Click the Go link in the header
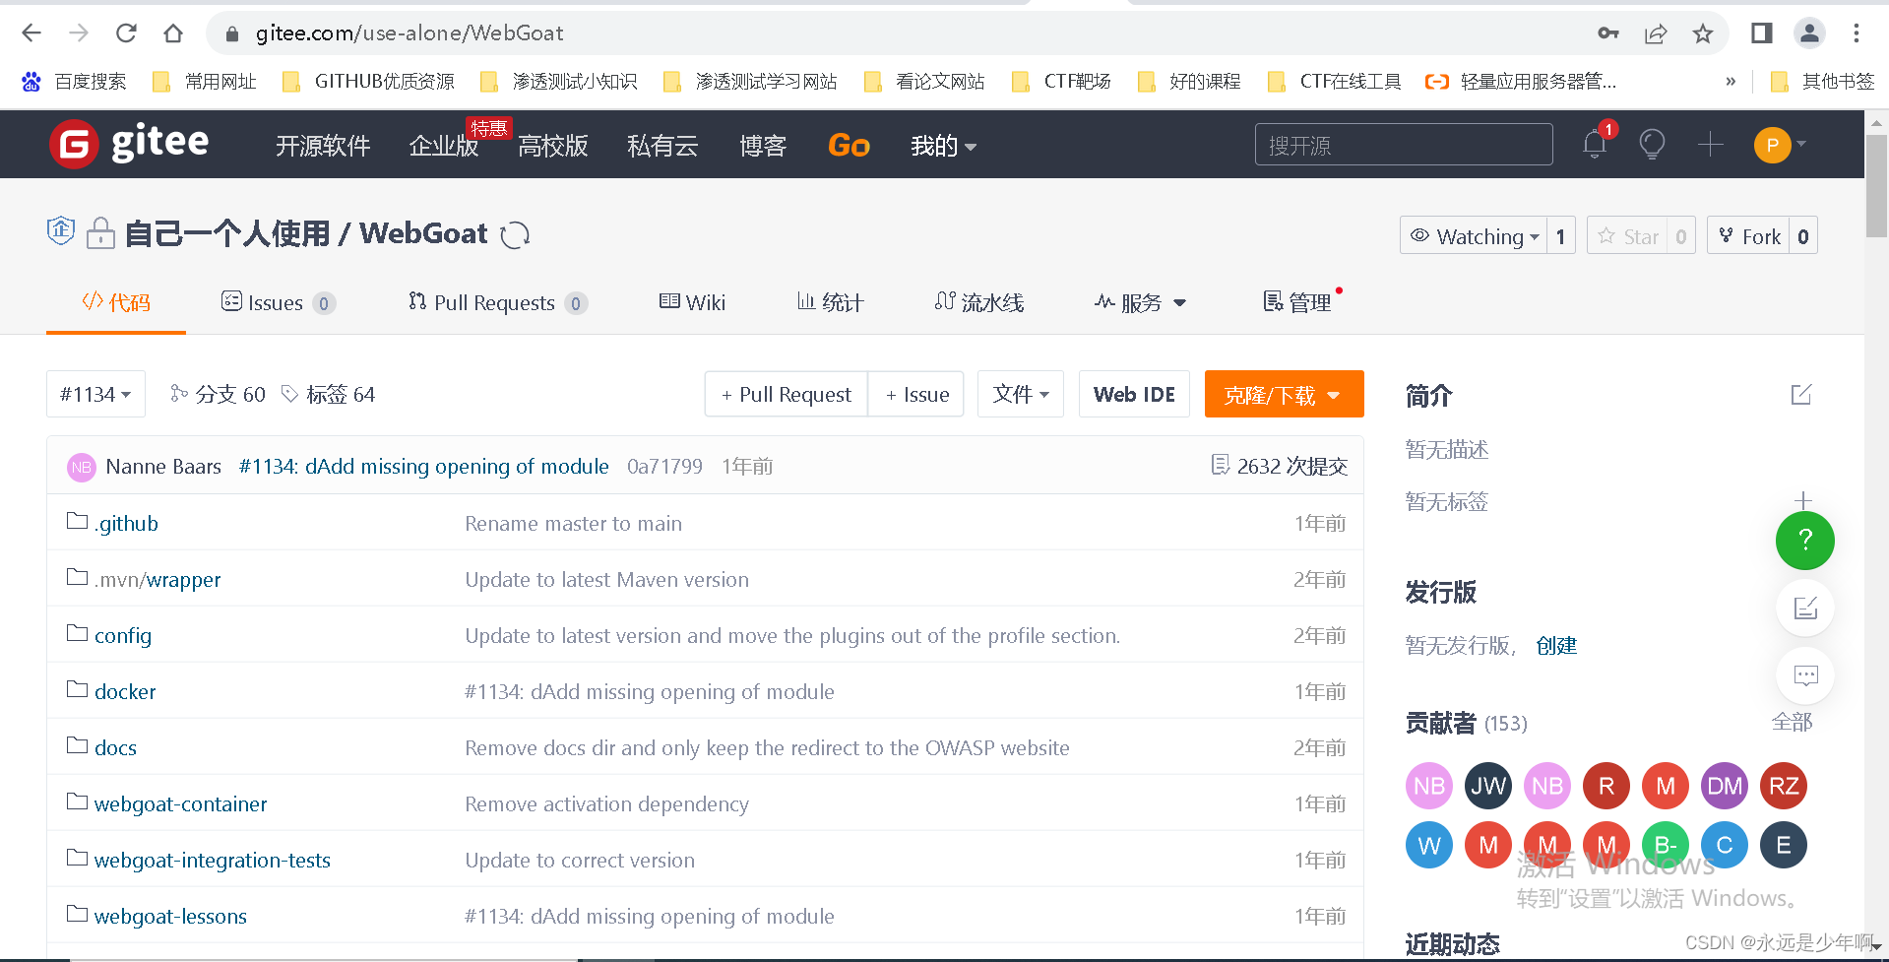The image size is (1889, 962). point(849,146)
